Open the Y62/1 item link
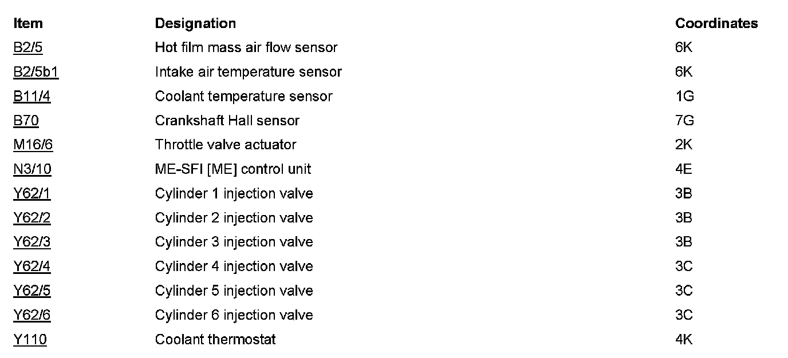This screenshot has width=788, height=358. click(x=31, y=194)
